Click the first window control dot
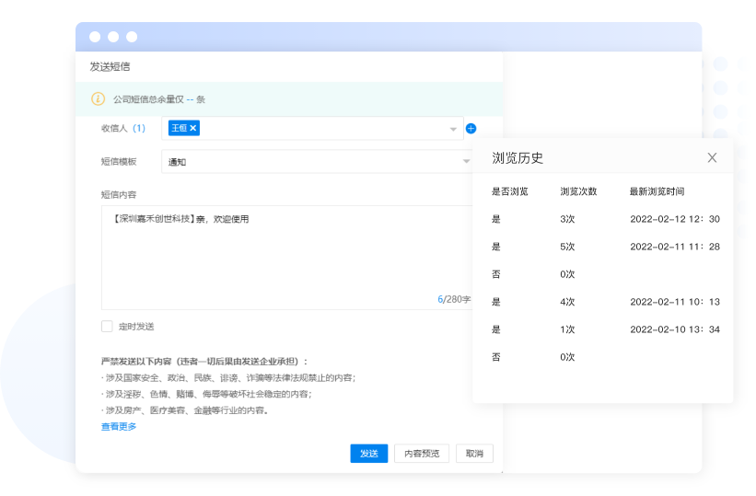Image resolution: width=756 pixels, height=496 pixels. tap(94, 37)
